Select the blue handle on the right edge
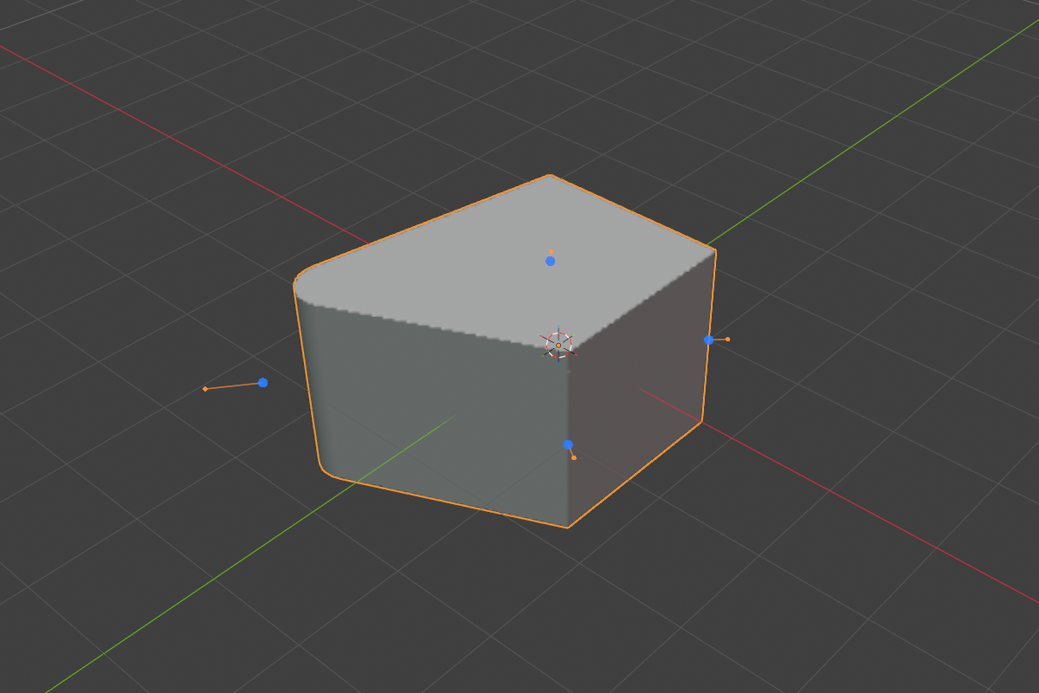Screen dimensions: 1039x693 coord(708,340)
